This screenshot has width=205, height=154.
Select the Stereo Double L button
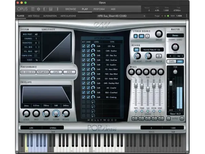point(136,36)
